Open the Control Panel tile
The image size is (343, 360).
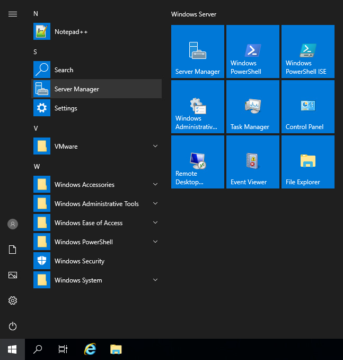308,107
